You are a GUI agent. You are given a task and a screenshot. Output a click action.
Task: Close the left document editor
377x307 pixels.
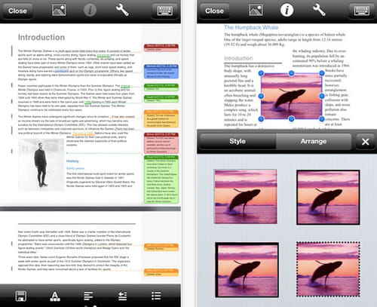tap(17, 11)
